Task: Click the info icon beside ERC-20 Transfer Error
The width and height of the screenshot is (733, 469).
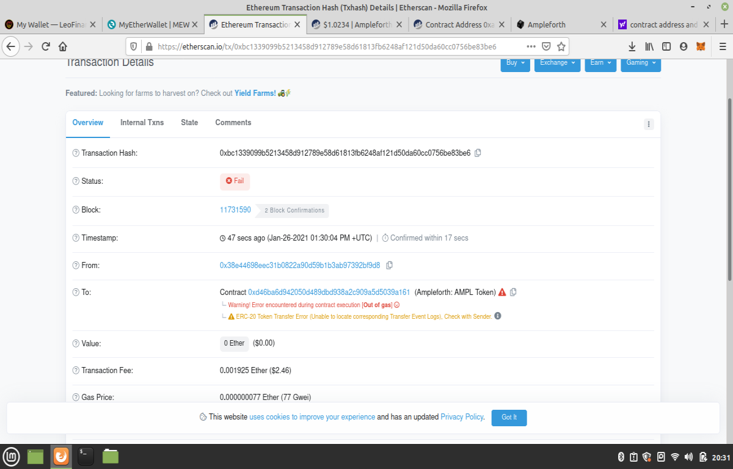Action: 497,316
